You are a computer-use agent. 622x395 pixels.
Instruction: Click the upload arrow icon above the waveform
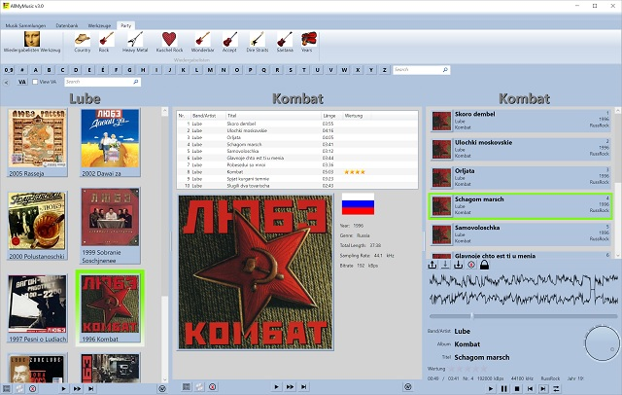pos(432,265)
